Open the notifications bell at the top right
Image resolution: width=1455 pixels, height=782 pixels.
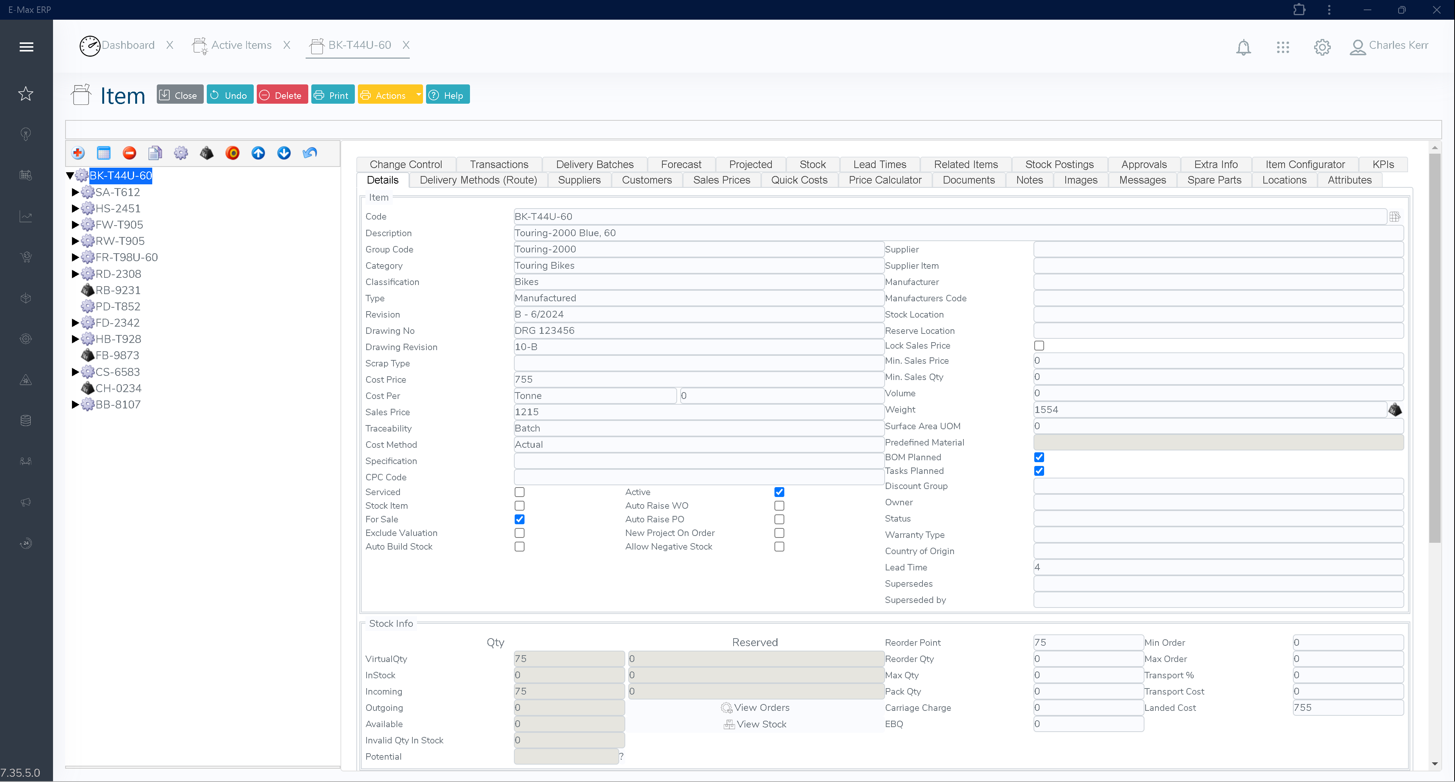[1243, 47]
